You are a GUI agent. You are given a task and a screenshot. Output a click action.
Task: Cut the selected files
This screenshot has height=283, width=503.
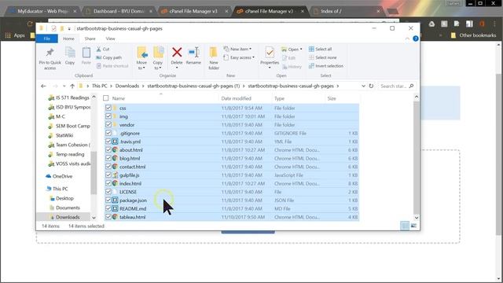103,49
